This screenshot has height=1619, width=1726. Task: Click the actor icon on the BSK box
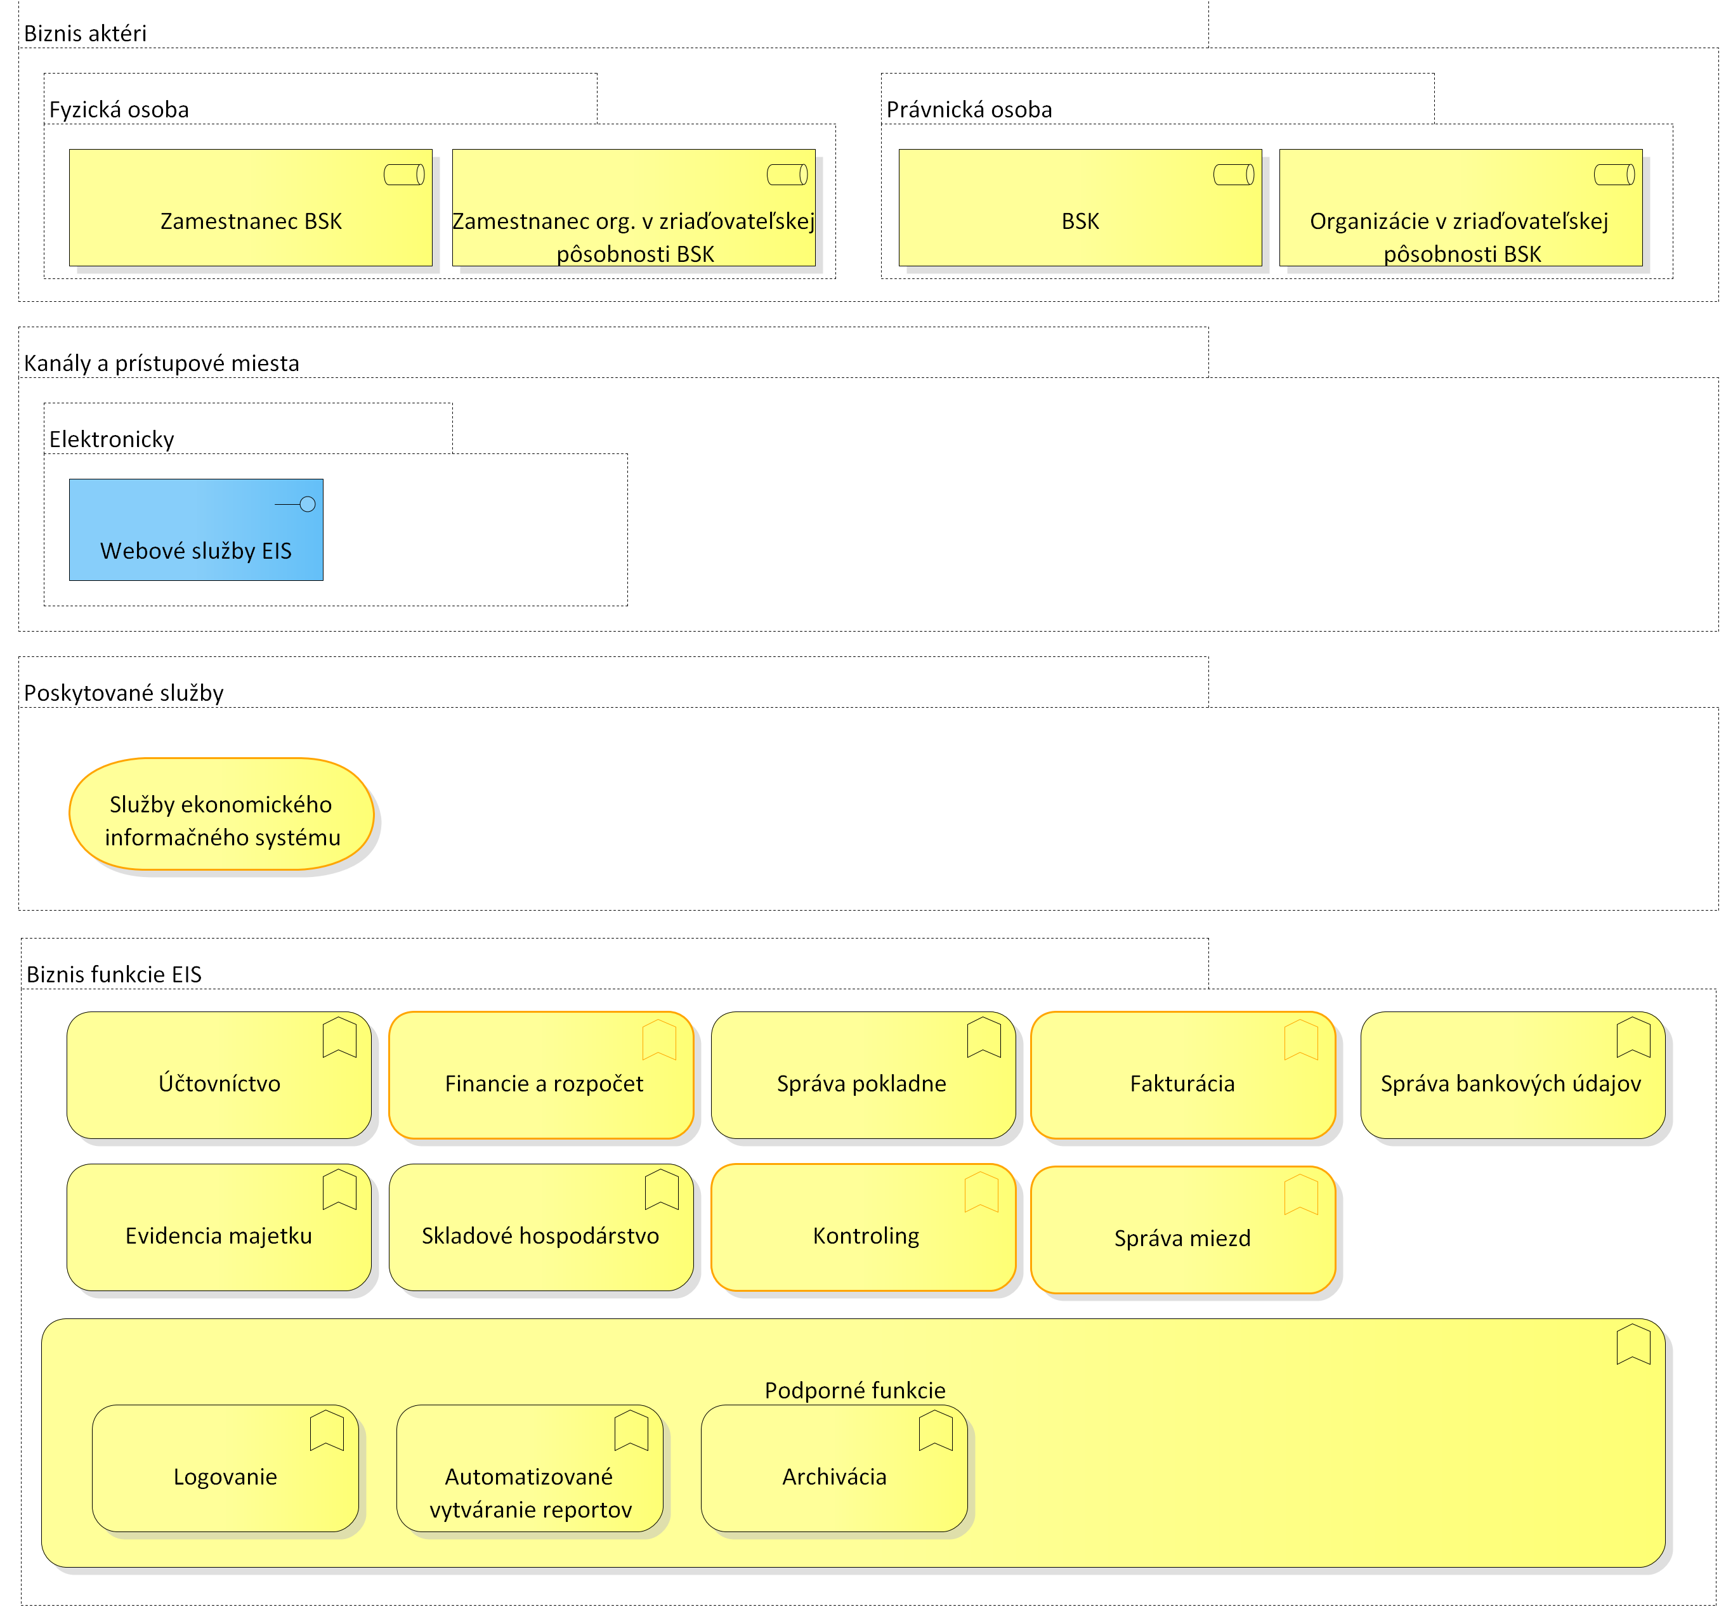click(x=1234, y=174)
